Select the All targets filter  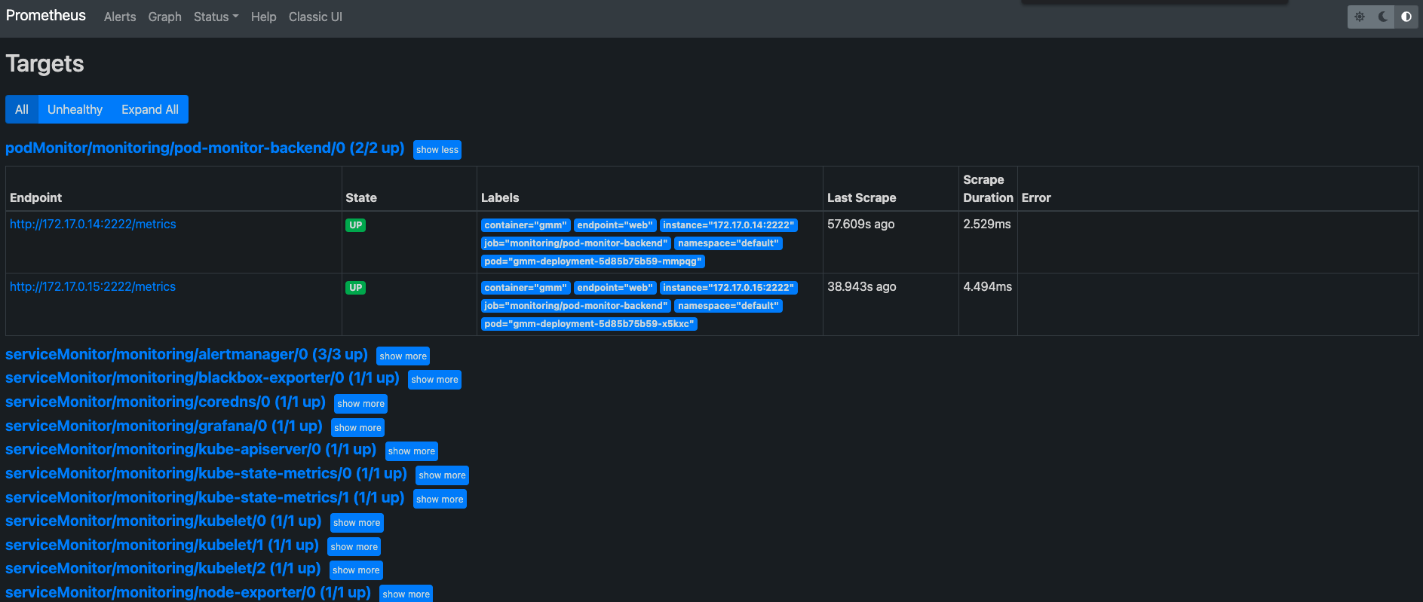point(22,109)
